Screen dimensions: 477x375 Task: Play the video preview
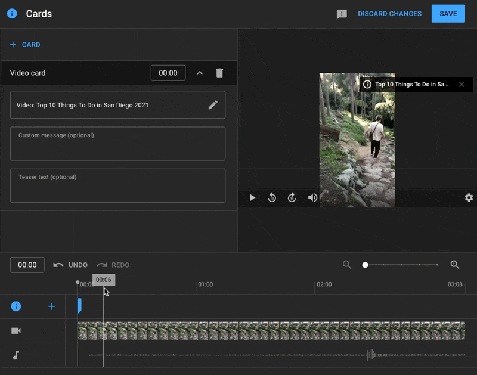tap(252, 197)
